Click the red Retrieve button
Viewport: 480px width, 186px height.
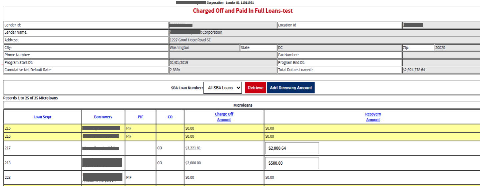(256, 88)
